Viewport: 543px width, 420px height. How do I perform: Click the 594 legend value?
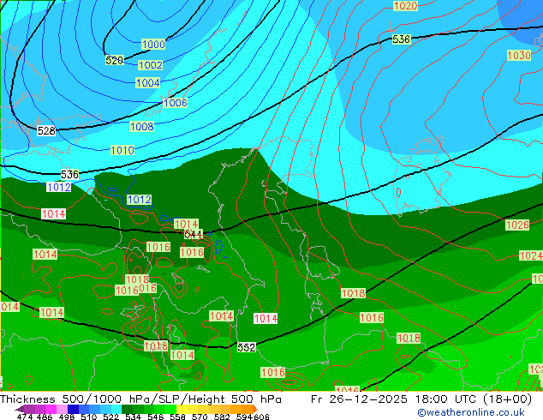(244, 417)
